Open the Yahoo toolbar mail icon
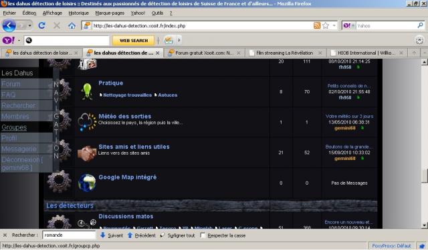Screen dimensions: 428x250 click(169, 40)
